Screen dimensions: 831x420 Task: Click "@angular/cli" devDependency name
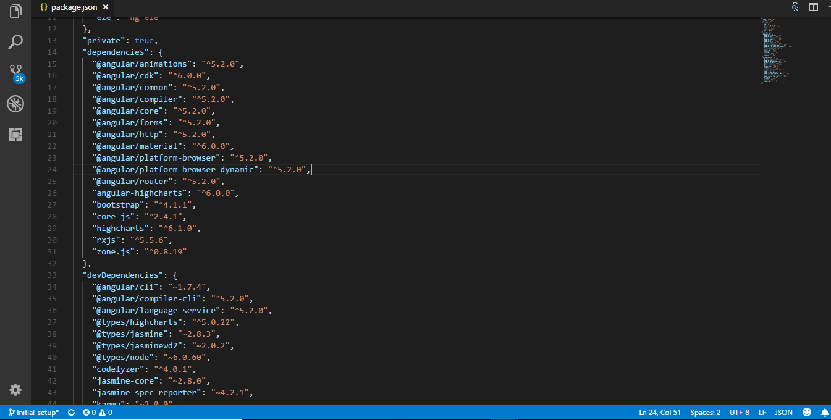tap(125, 287)
